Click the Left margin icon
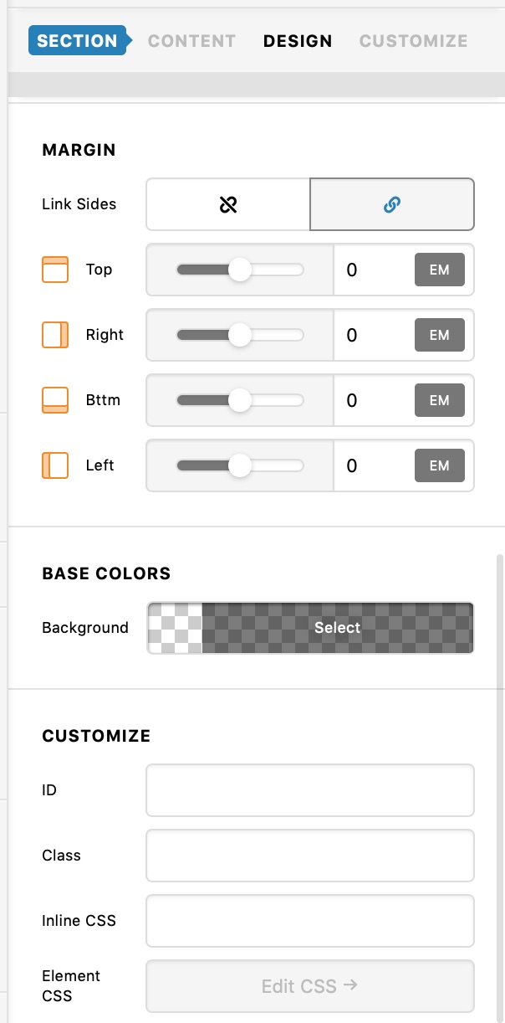Image resolution: width=505 pixels, height=1023 pixels. coord(55,465)
